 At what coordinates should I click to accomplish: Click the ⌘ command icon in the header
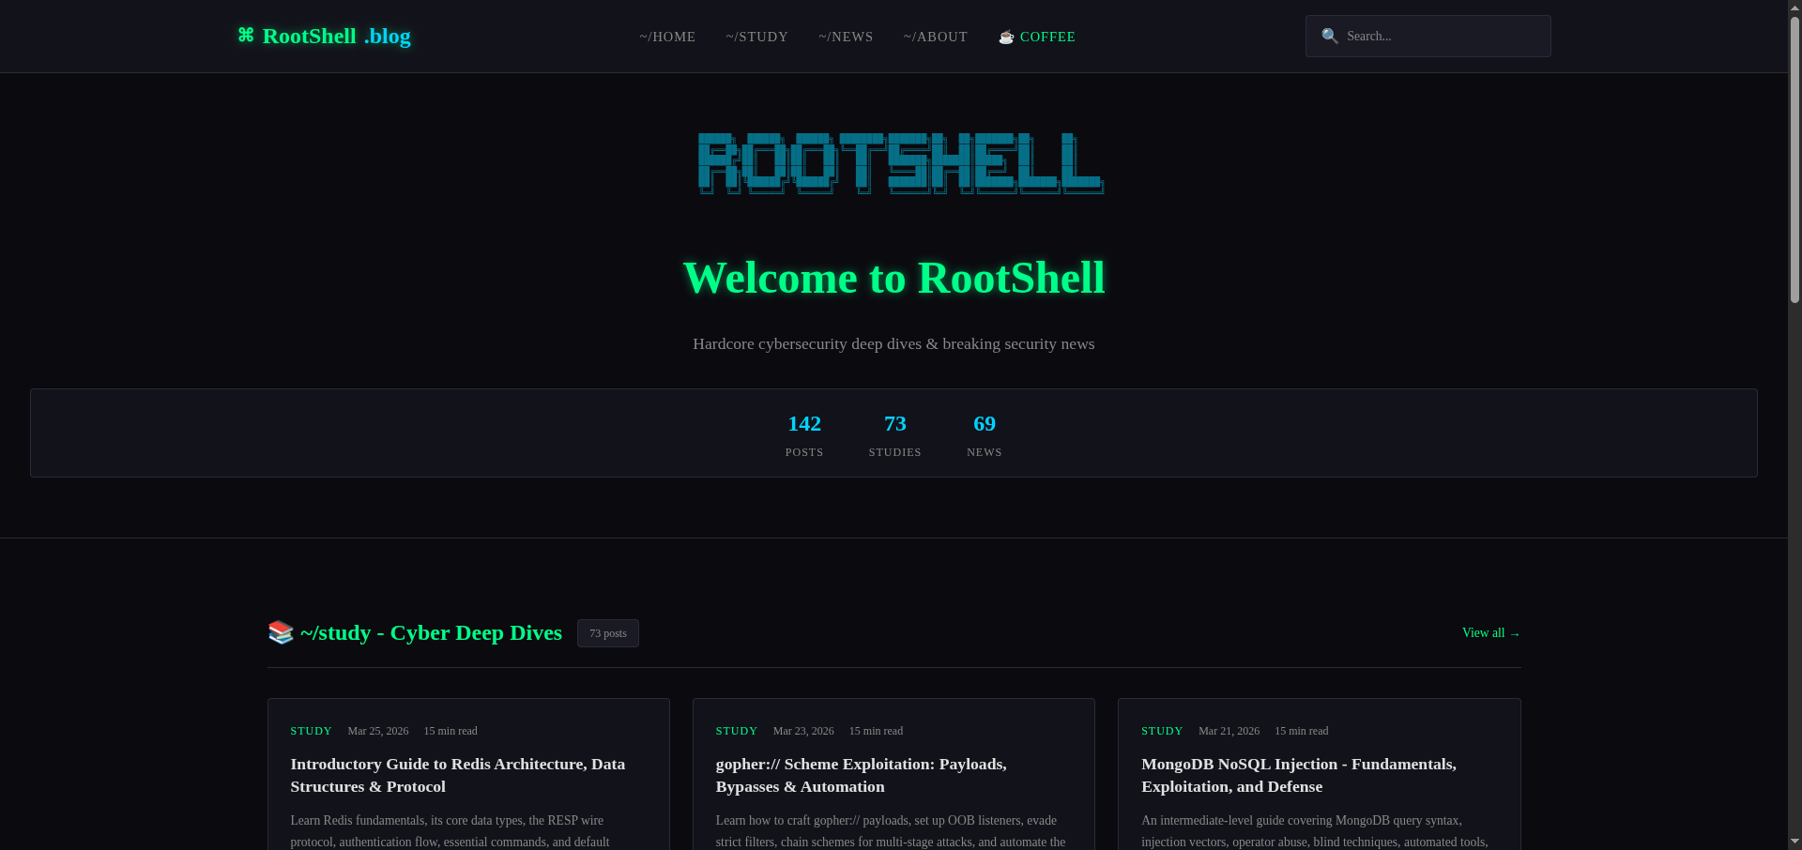coord(245,36)
